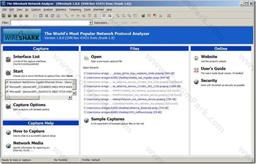Image resolution: width=256 pixels, height=164 pixels.
Task: Click the Reload capture file toolbar icon
Action: coord(53,16)
